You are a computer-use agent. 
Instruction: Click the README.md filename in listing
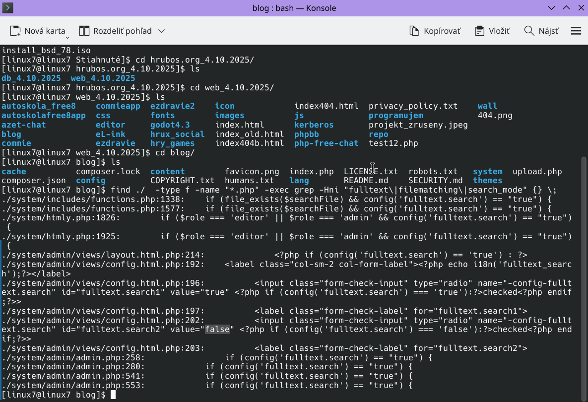pos(366,181)
